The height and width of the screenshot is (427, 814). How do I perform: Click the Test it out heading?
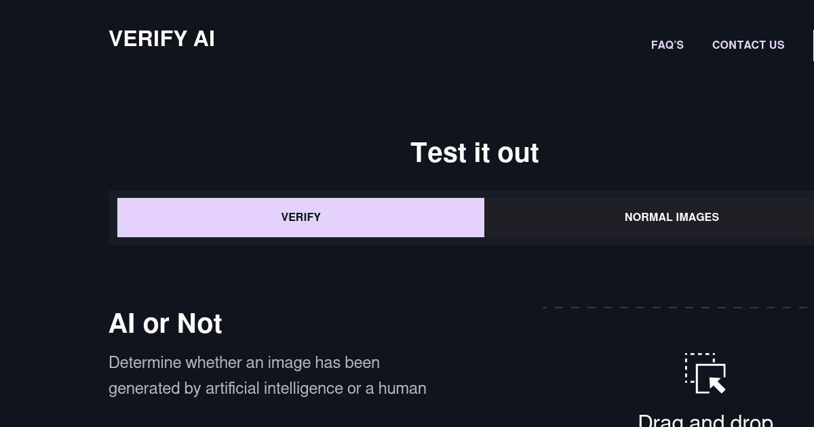[475, 153]
